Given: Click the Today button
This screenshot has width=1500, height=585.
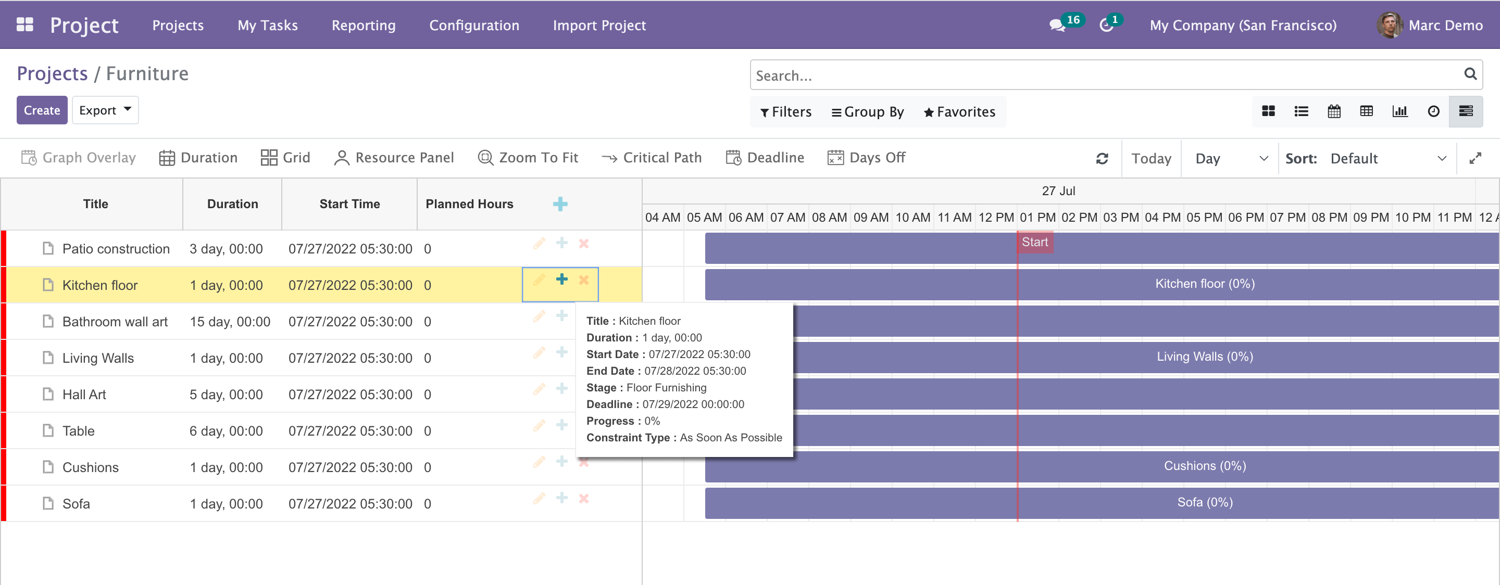Looking at the screenshot, I should 1151,158.
